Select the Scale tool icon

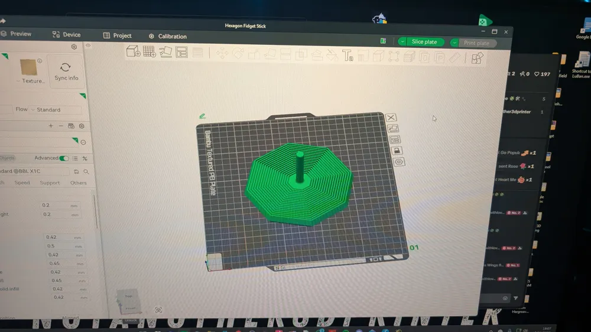click(254, 54)
